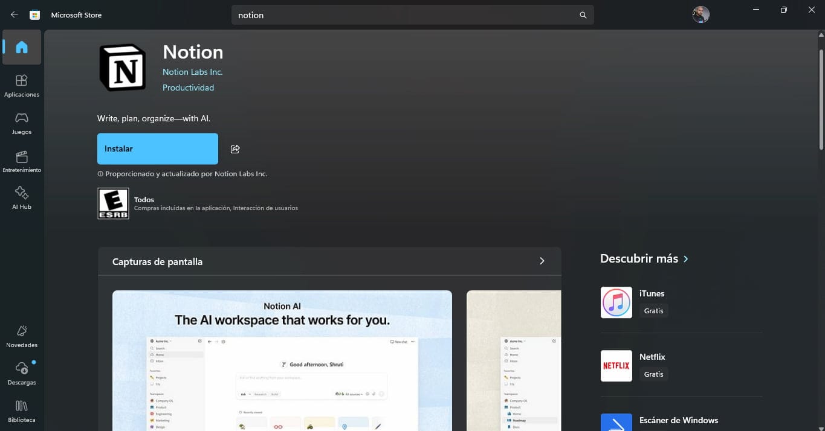Open Entretenimiento in the sidebar
Screen dimensions: 825x431
pos(22,161)
